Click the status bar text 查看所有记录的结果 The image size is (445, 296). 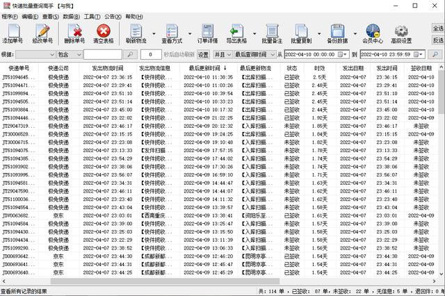pyautogui.click(x=24, y=291)
